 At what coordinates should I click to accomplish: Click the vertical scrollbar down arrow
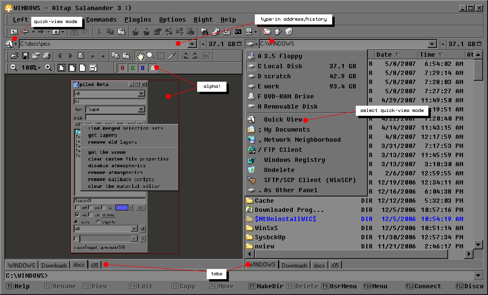478,245
